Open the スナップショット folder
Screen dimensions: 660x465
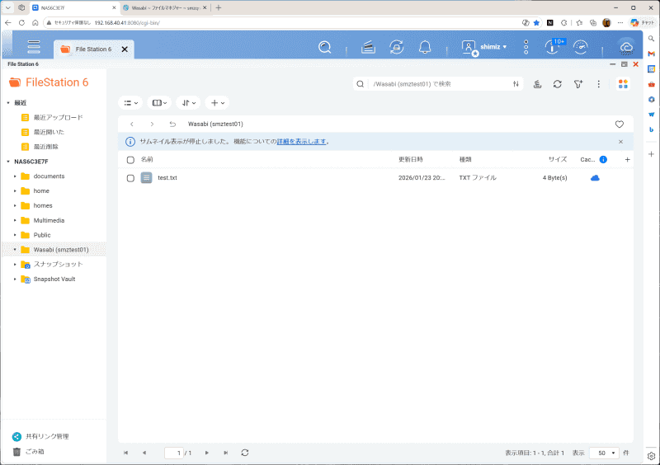coord(58,265)
